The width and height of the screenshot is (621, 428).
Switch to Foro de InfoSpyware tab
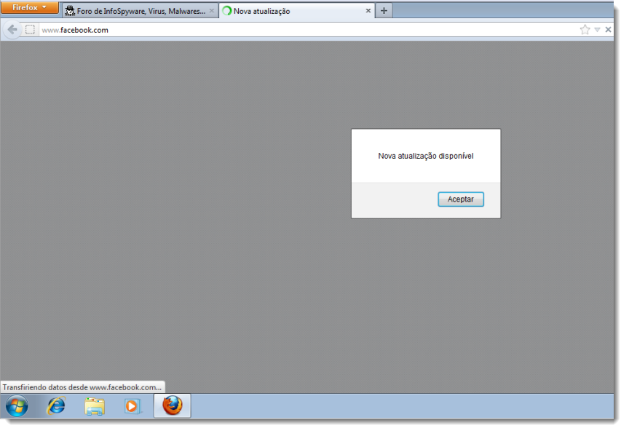[x=141, y=11]
